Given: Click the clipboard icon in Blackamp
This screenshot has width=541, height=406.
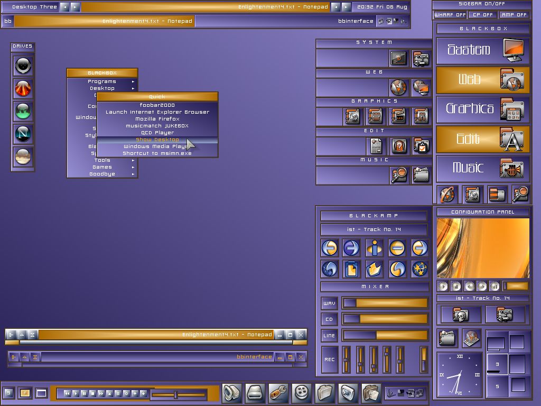Looking at the screenshot, I should point(351,269).
